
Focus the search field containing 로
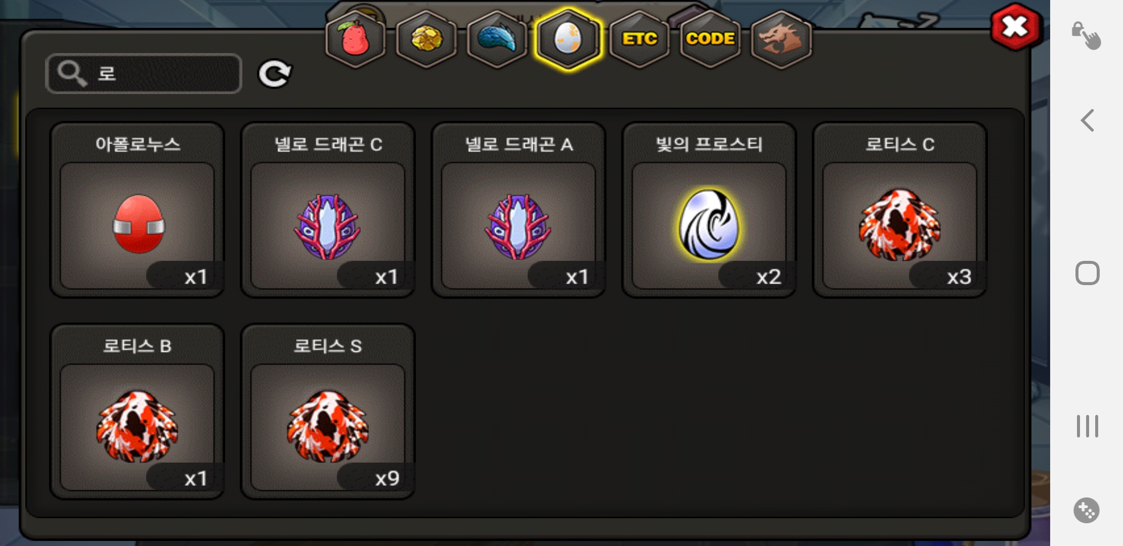(144, 74)
